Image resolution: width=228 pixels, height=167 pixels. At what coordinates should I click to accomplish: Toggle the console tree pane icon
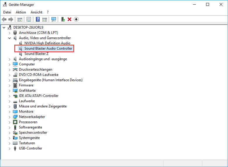click(20, 19)
